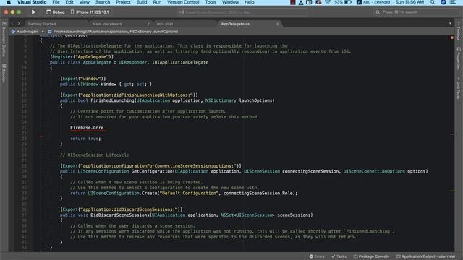
Task: Navigate back with the left arrow
Action: pos(12,24)
